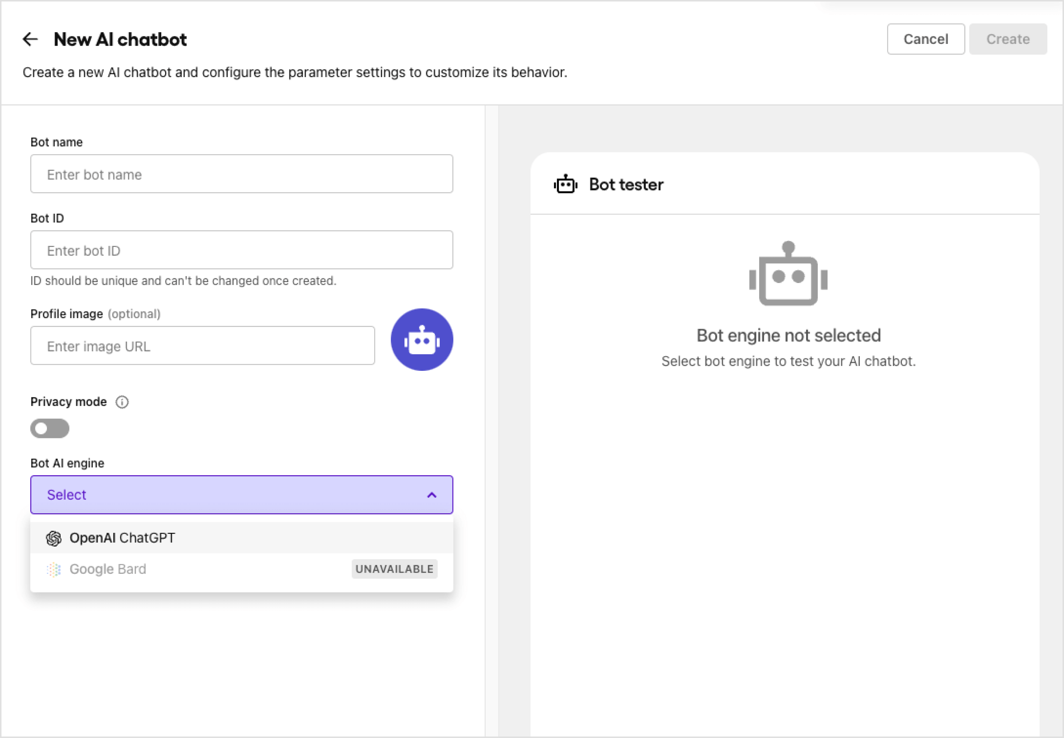Choose OpenAI ChatGPT from the engine list

242,538
